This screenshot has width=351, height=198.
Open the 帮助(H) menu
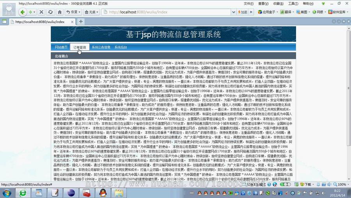click(308, 4)
